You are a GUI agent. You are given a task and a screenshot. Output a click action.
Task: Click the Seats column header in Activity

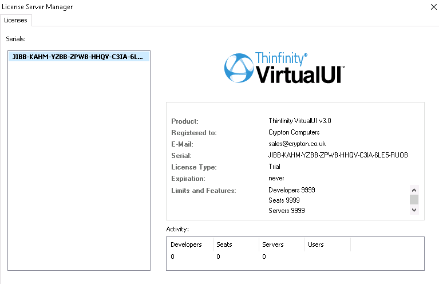[236, 244]
